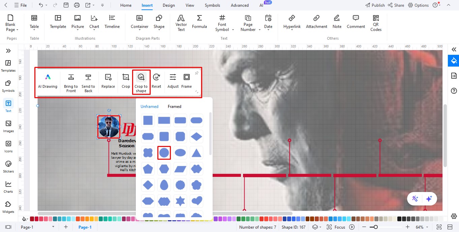Screen dimensions: 459x232
Task: Open the Stickers sidebar panel
Action: 8,166
